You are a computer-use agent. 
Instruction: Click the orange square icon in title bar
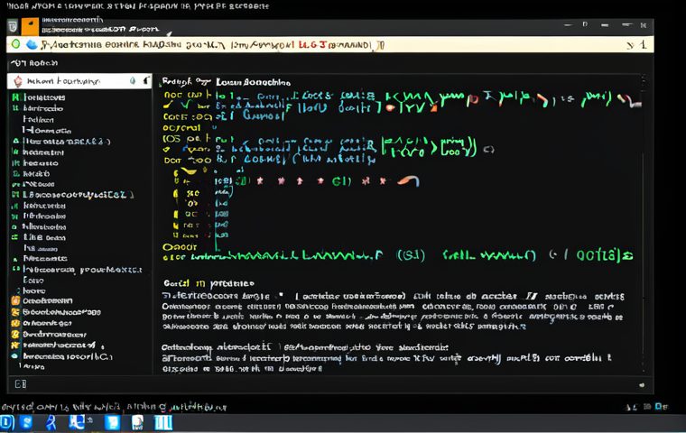pos(30,27)
